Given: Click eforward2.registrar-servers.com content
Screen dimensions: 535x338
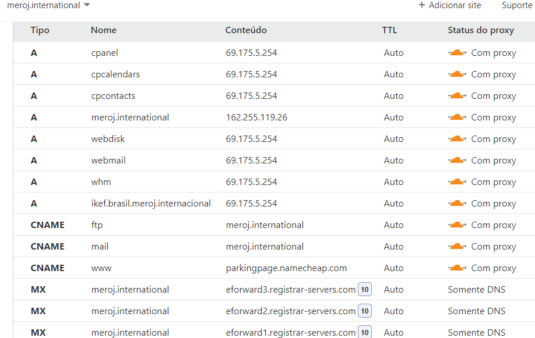Looking at the screenshot, I should [291, 311].
